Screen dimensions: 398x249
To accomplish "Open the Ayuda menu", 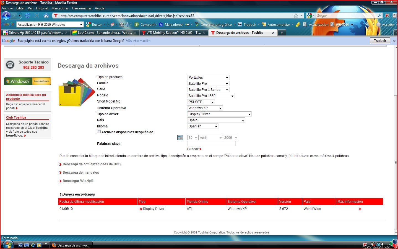I will tap(100, 8).
